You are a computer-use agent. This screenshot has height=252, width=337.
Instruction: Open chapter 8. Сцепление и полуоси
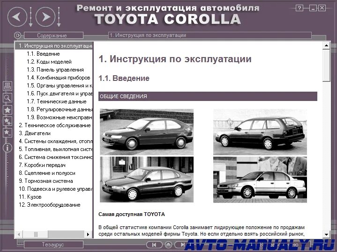tap(47, 173)
